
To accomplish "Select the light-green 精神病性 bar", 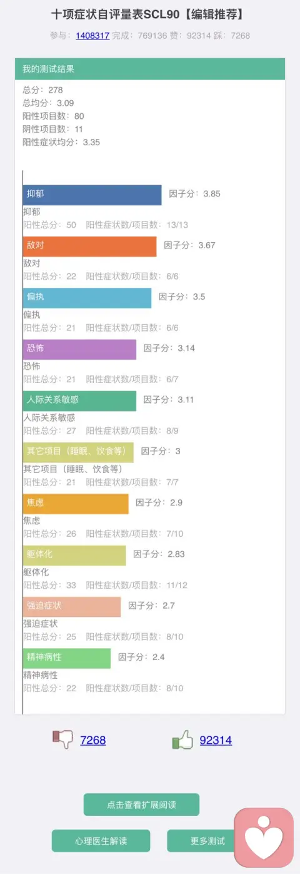I will (67, 658).
